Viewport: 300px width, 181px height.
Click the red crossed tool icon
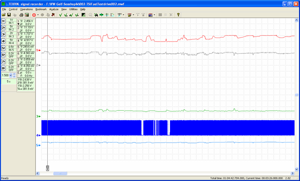(x=53, y=15)
